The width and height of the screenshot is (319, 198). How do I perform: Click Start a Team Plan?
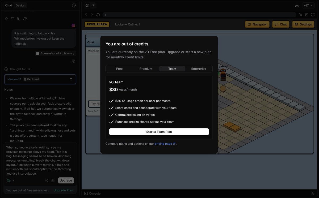(159, 132)
